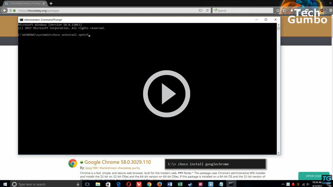This screenshot has height=187, width=333.
Task: Click the Google Chrome package logo
Action: pyautogui.click(x=72, y=163)
